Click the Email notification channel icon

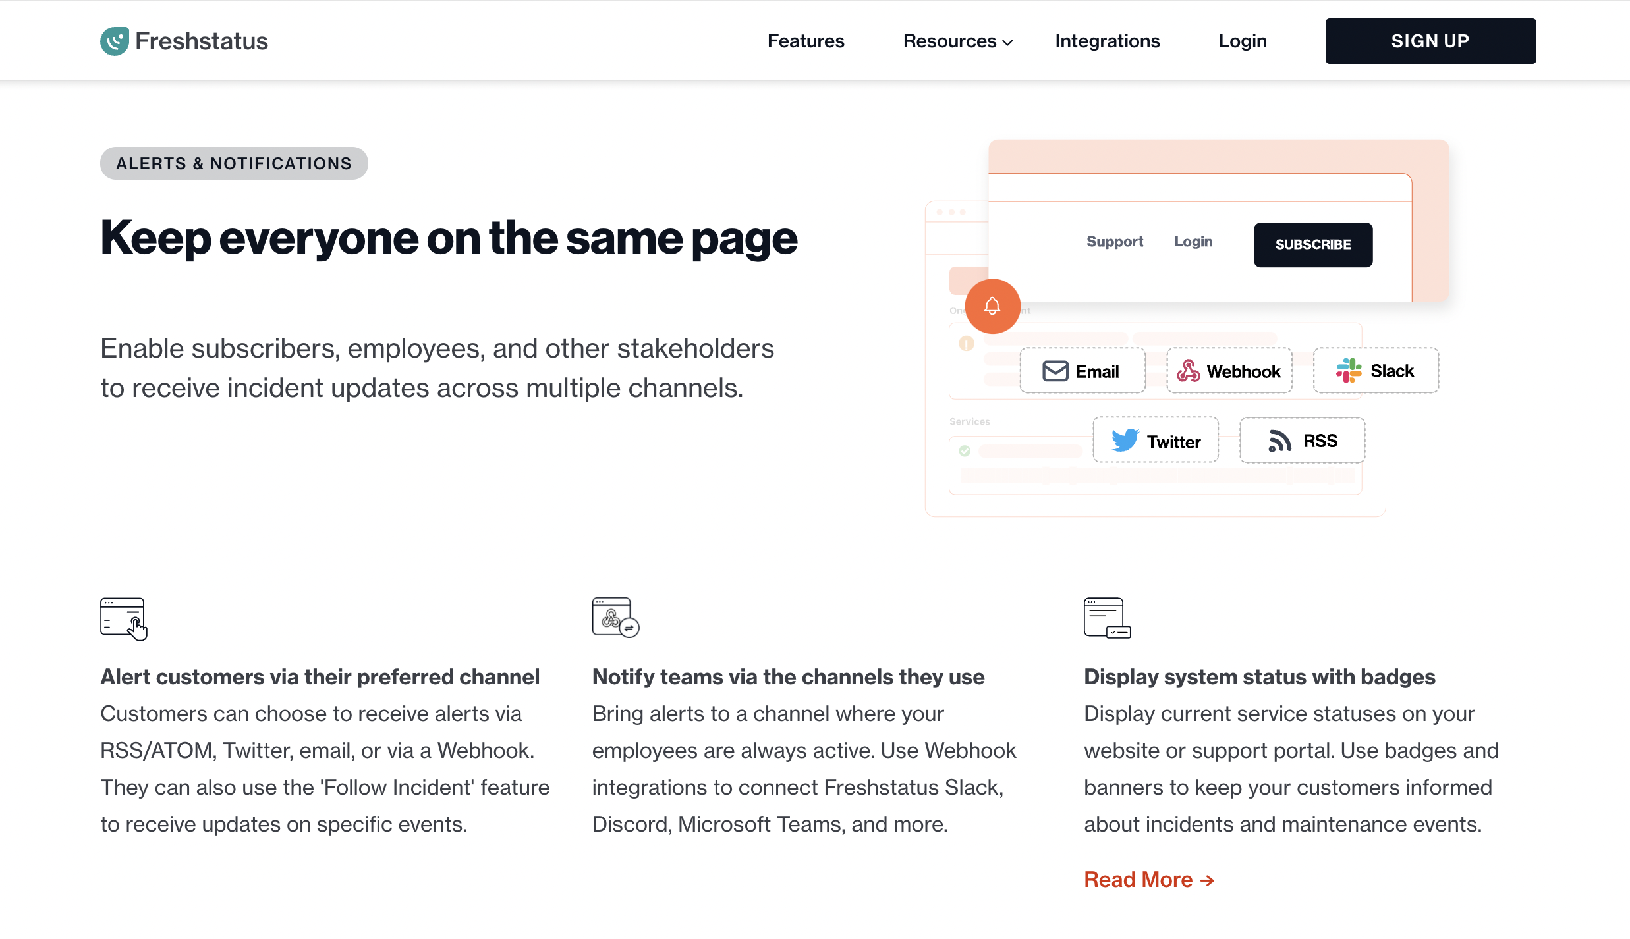1055,371
